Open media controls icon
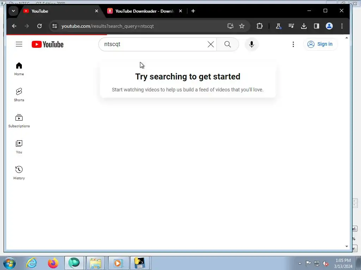361x270 pixels. click(291, 26)
